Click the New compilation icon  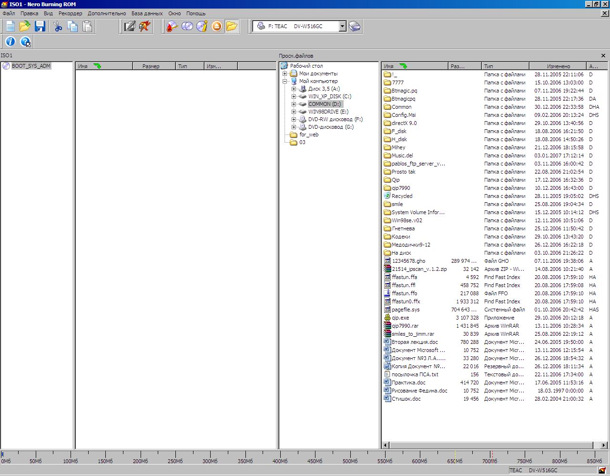tap(10, 26)
